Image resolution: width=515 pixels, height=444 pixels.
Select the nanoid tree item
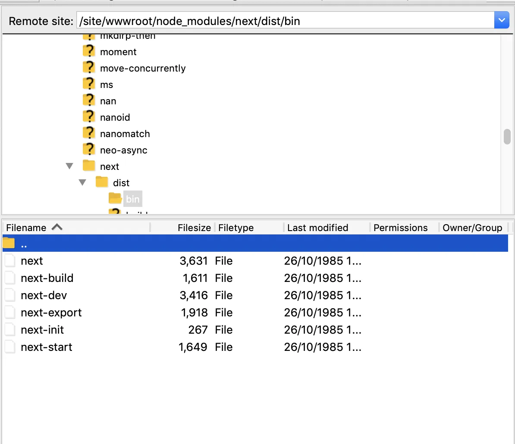click(x=115, y=118)
